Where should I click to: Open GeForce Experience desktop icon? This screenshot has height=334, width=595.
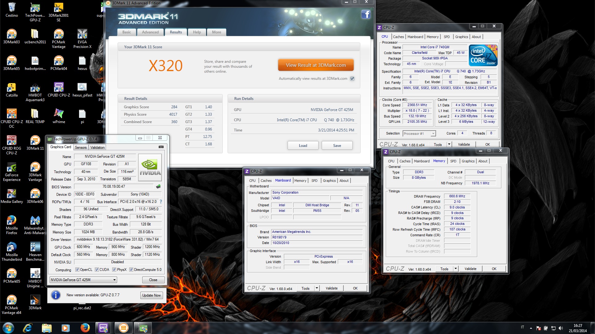[x=11, y=172]
